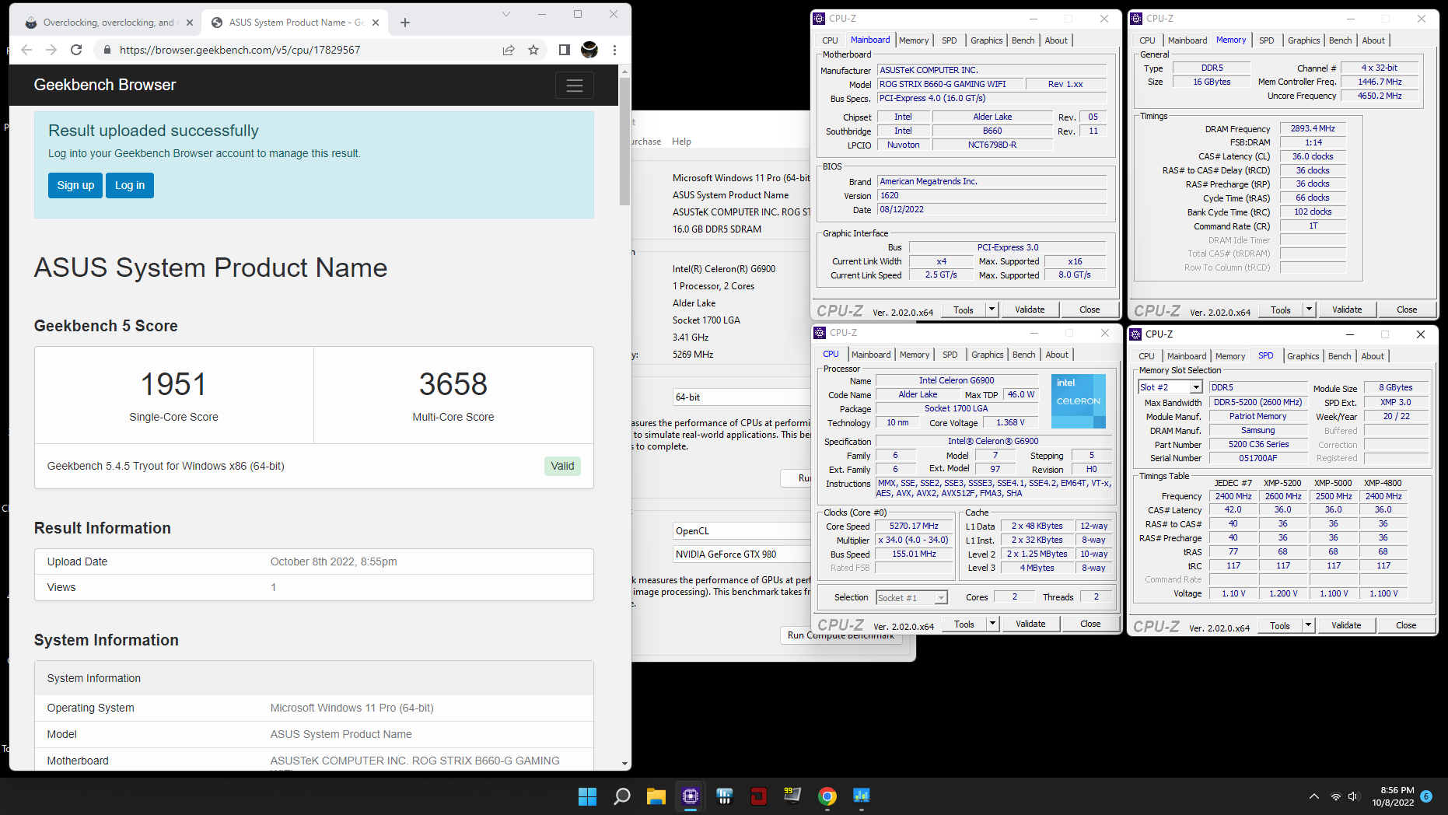The width and height of the screenshot is (1448, 815).
Task: Open File Explorer from the taskbar
Action: click(x=656, y=796)
